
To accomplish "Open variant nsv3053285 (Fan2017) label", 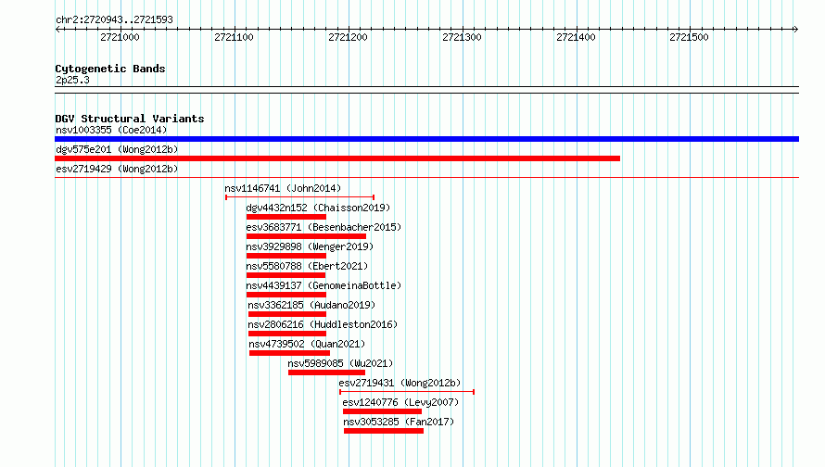I will (399, 422).
